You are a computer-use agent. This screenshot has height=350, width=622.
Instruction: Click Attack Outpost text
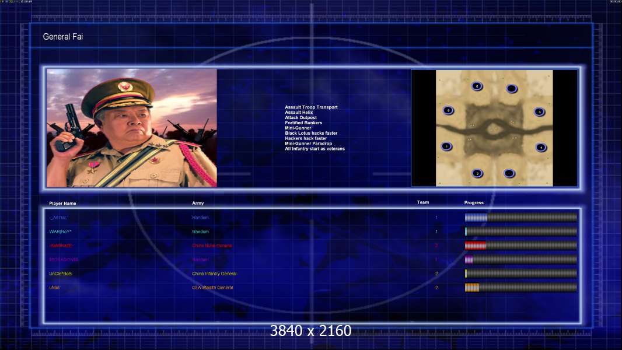click(300, 117)
